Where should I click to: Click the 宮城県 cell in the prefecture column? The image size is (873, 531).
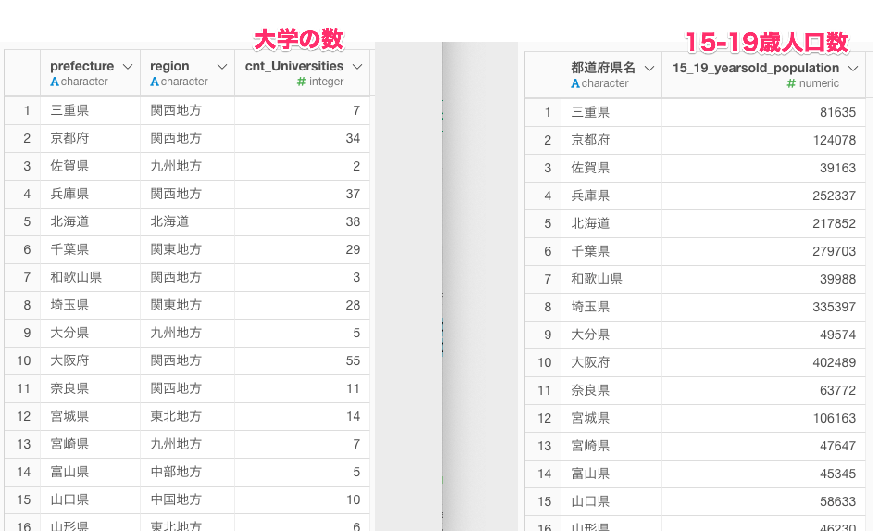[90, 417]
